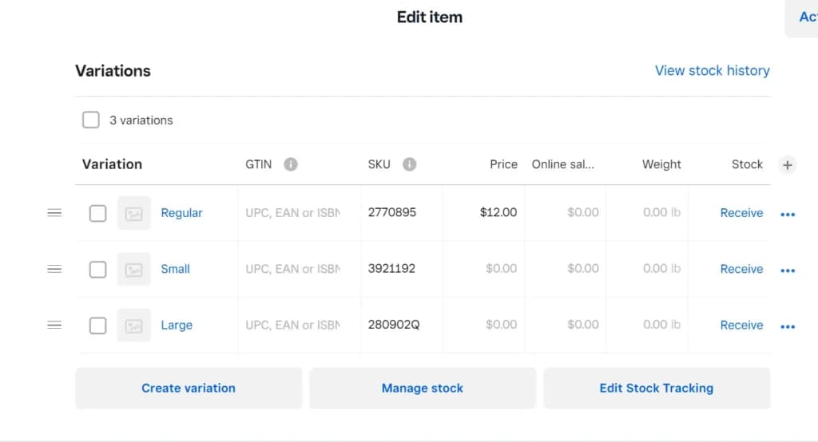Grab the reorder handle for Small row
The image size is (818, 442).
pyautogui.click(x=54, y=269)
